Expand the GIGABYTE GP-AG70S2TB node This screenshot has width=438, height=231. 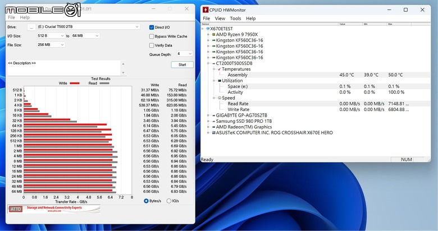tap(208, 115)
